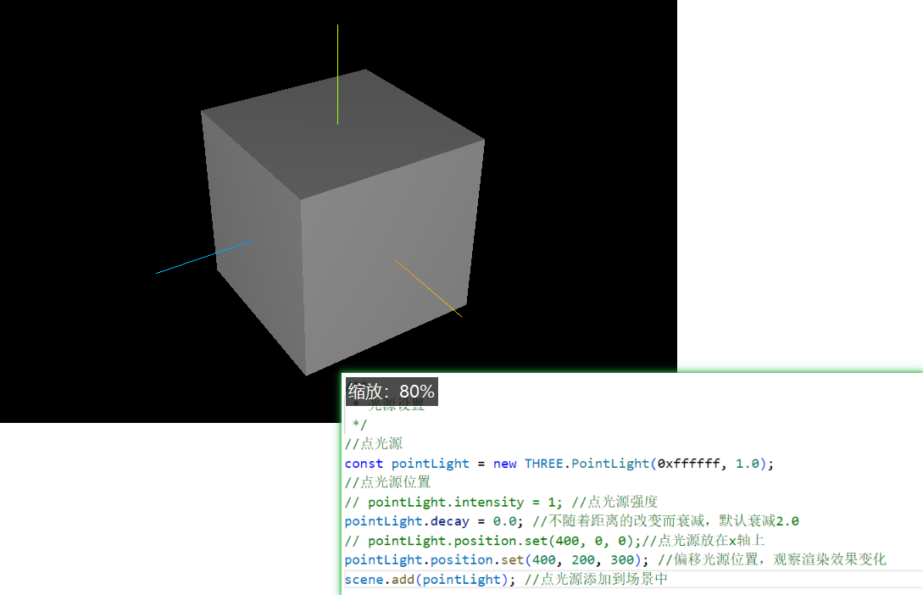Click the scene.add(pointLight) line
This screenshot has width=923, height=595.
tap(506, 580)
